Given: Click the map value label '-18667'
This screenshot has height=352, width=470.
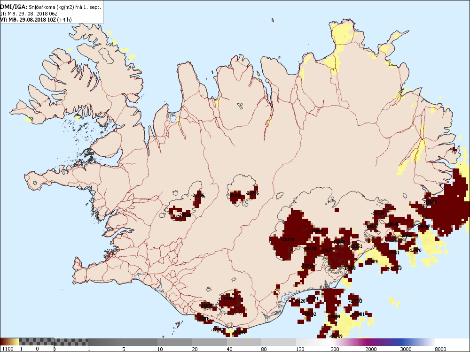Looking at the screenshot, I should coord(423,227).
